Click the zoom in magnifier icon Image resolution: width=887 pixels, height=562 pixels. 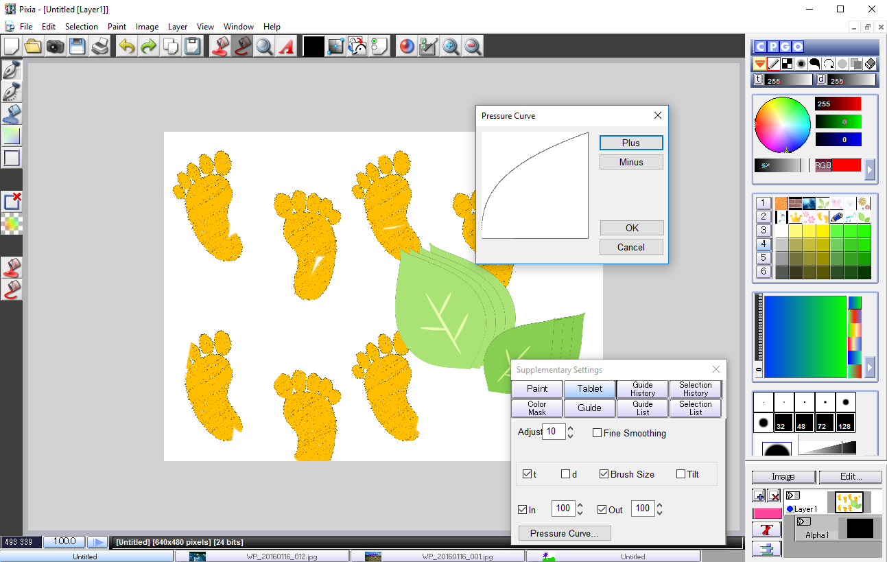point(451,47)
